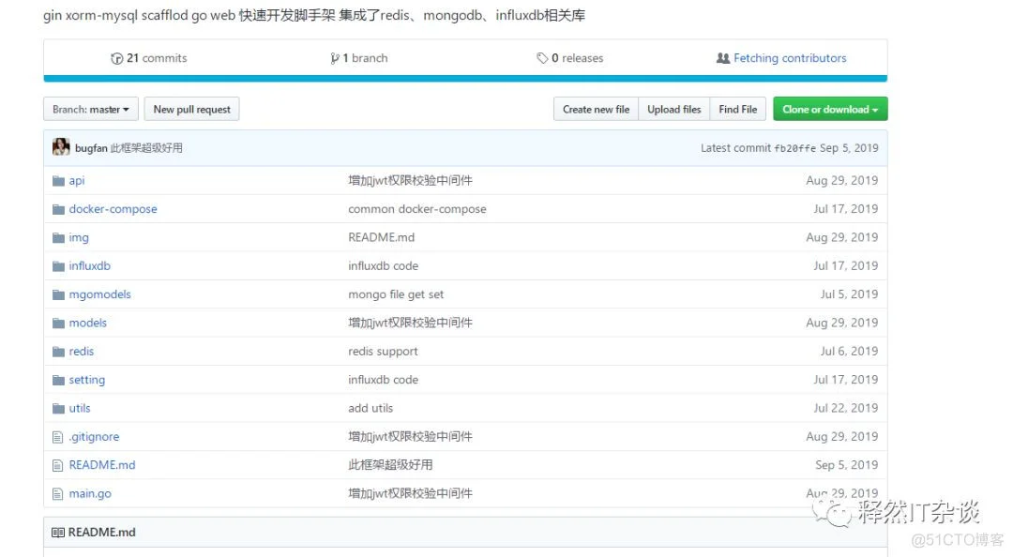Open latest commit hash fb20ffe
1013x557 pixels.
[x=795, y=148]
